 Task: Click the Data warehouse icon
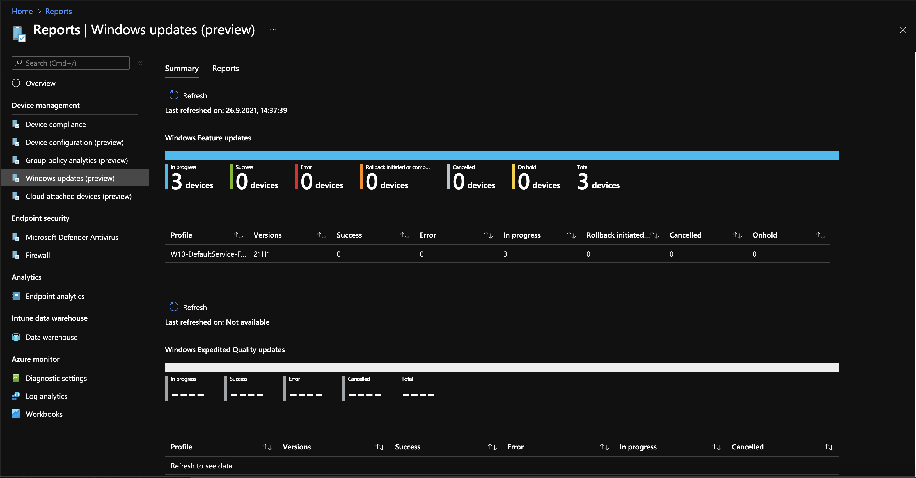(16, 337)
